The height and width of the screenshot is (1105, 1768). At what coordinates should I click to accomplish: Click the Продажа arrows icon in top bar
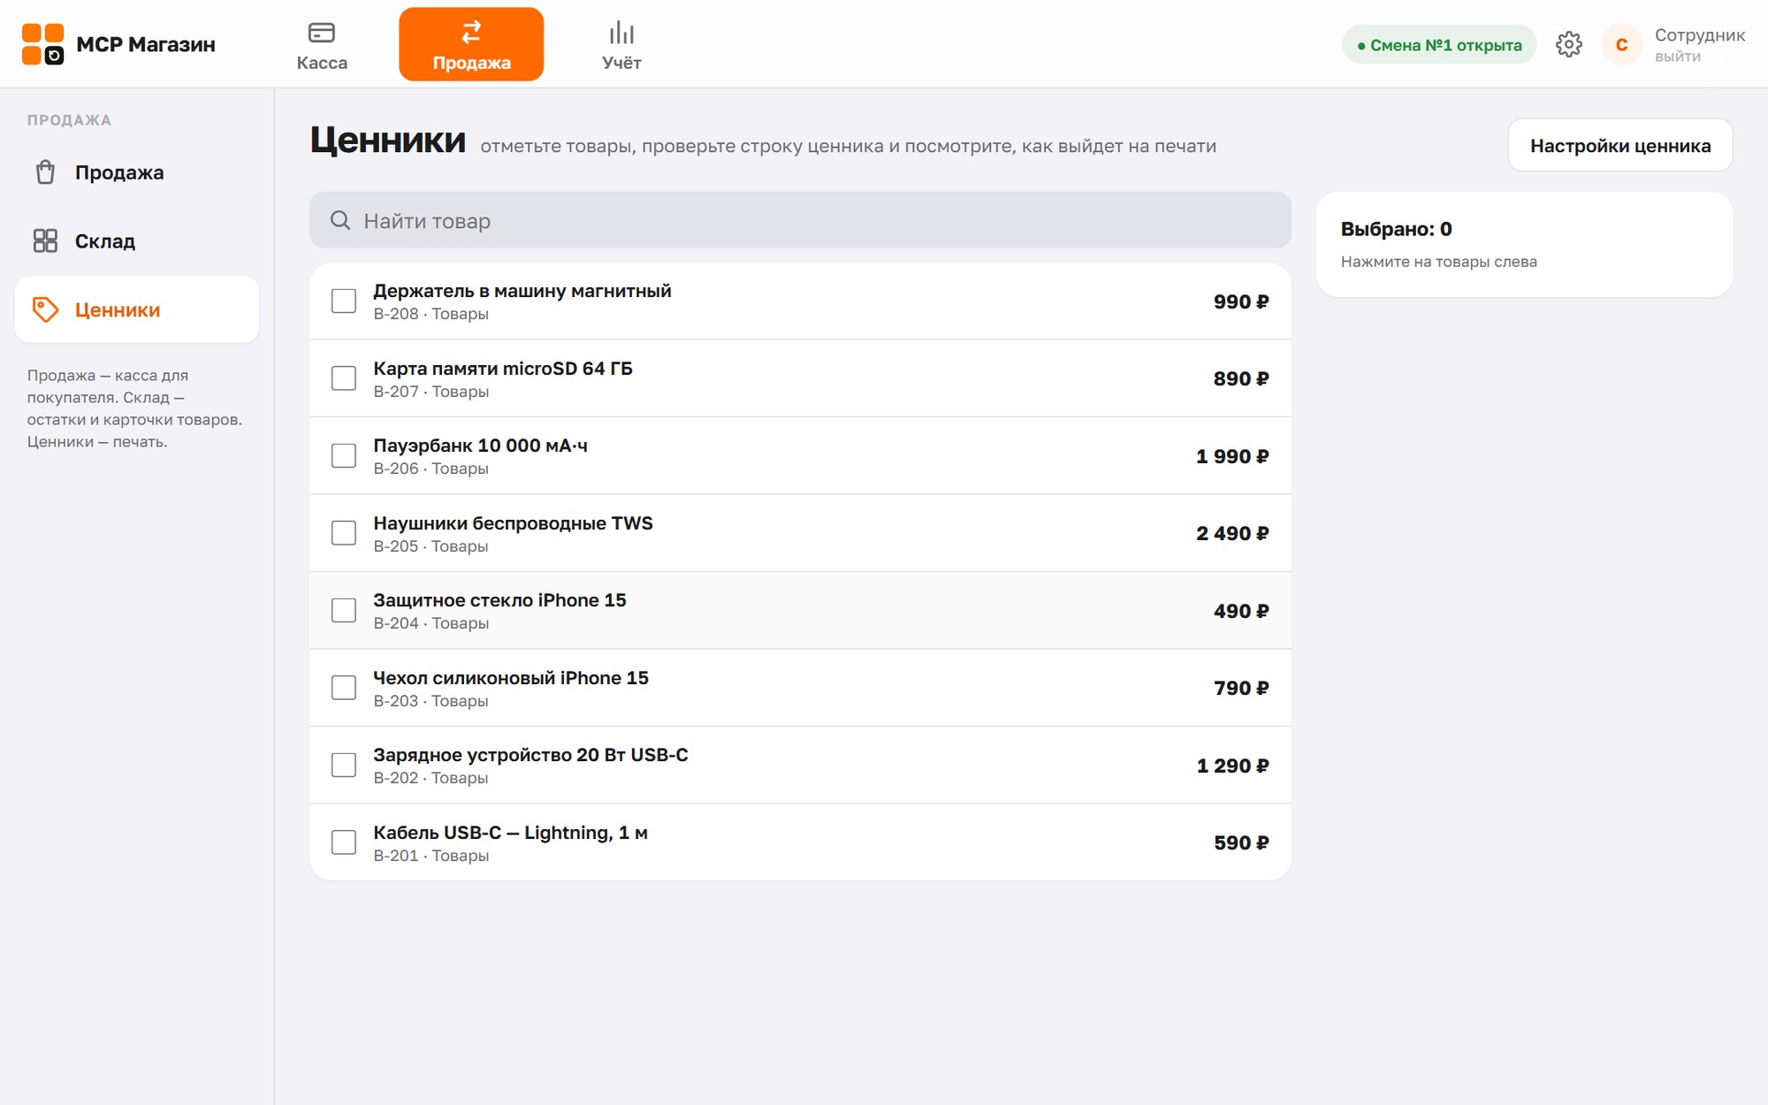[471, 32]
